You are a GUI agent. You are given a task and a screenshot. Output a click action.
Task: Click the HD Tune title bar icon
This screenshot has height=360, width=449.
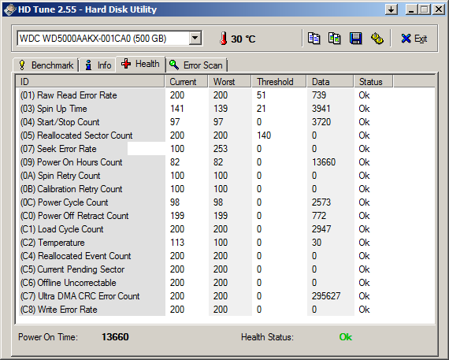pyautogui.click(x=9, y=9)
